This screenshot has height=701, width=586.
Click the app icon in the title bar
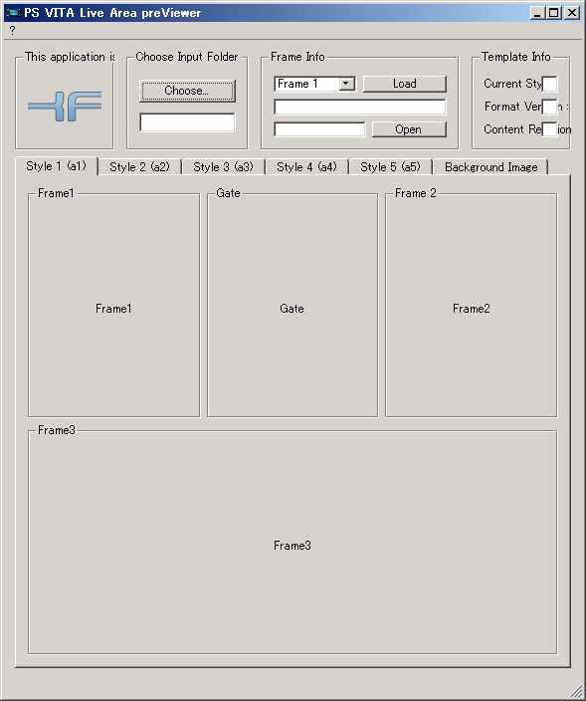[13, 13]
